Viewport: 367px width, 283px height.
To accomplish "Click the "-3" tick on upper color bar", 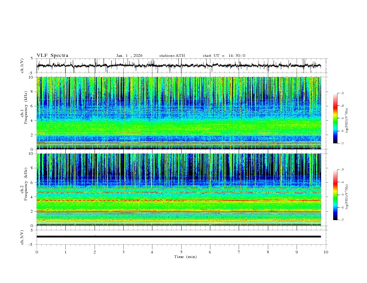I will tap(342, 93).
